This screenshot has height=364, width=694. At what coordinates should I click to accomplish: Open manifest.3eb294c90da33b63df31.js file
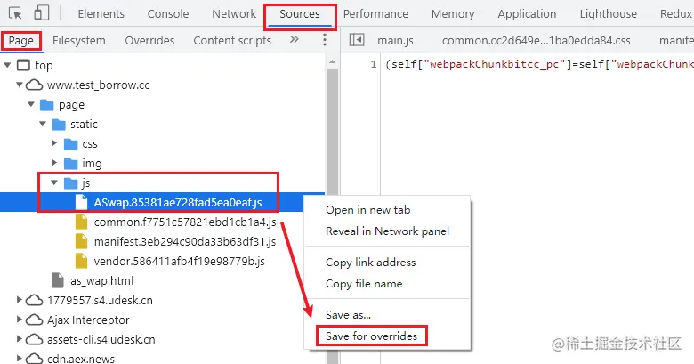(185, 241)
